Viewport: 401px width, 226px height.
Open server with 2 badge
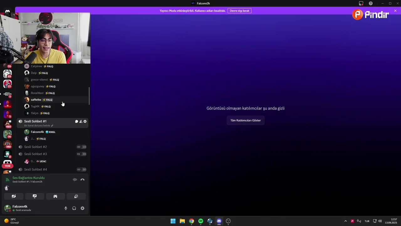(x=8, y=154)
